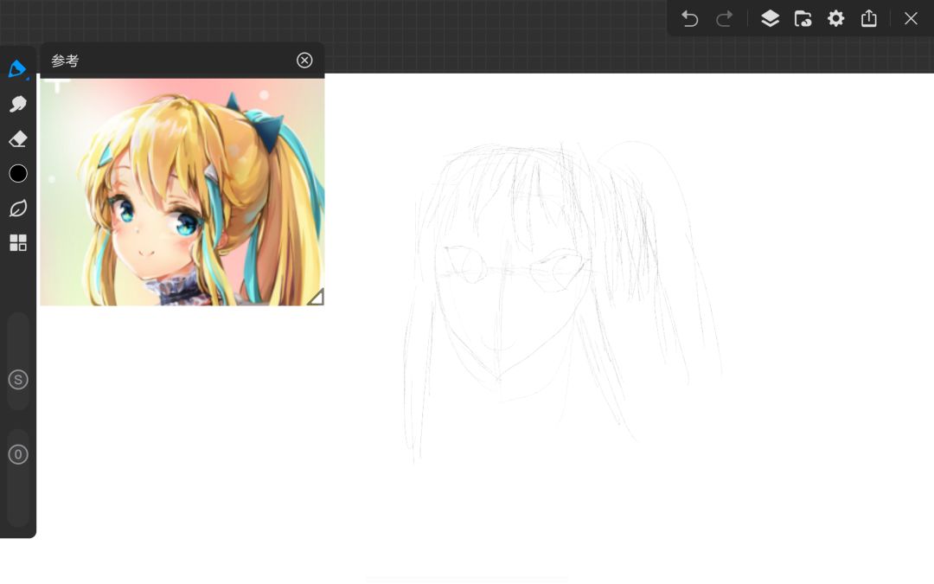The image size is (934, 584).
Task: Click the share export icon
Action: click(869, 19)
